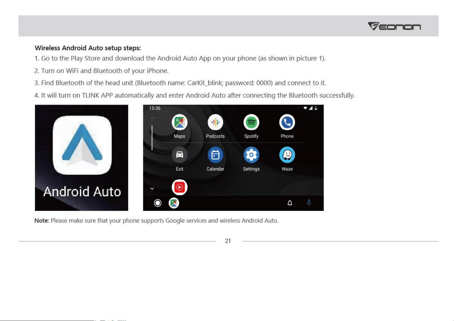454x321 pixels.
Task: Click page number 21
Action: pos(228,241)
